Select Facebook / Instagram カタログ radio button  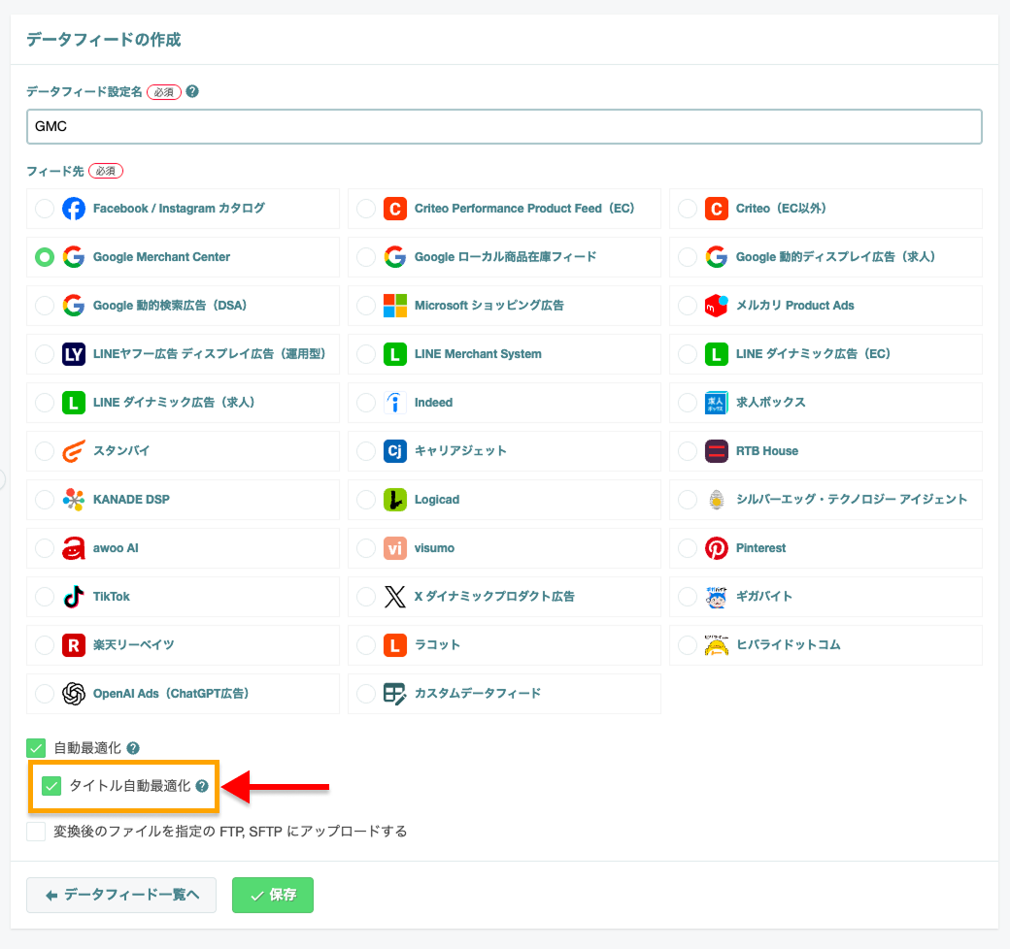(45, 209)
